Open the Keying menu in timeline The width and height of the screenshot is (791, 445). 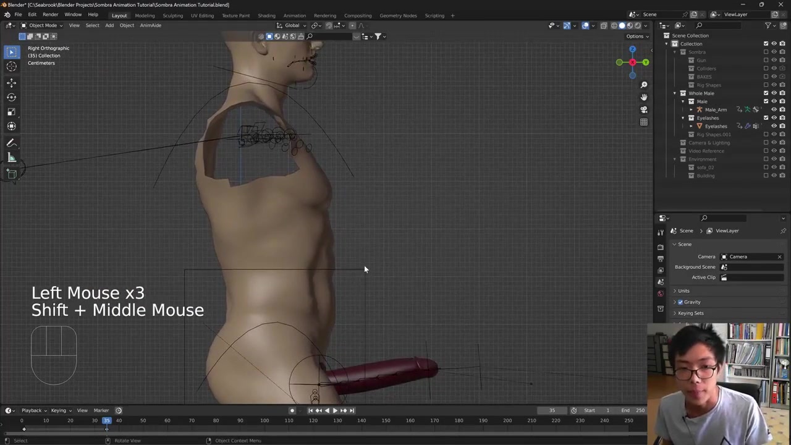(x=59, y=410)
